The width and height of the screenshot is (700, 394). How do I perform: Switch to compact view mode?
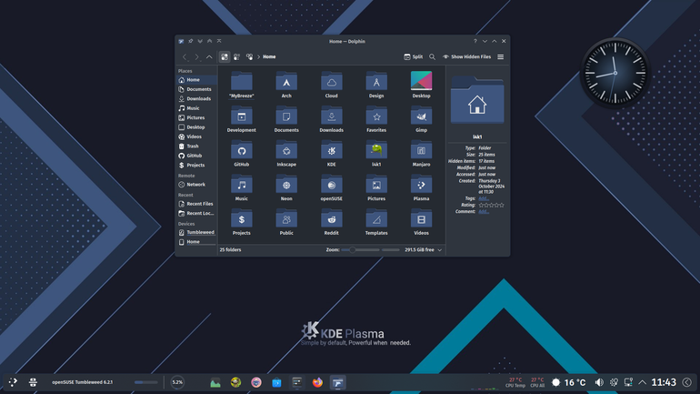click(x=237, y=56)
